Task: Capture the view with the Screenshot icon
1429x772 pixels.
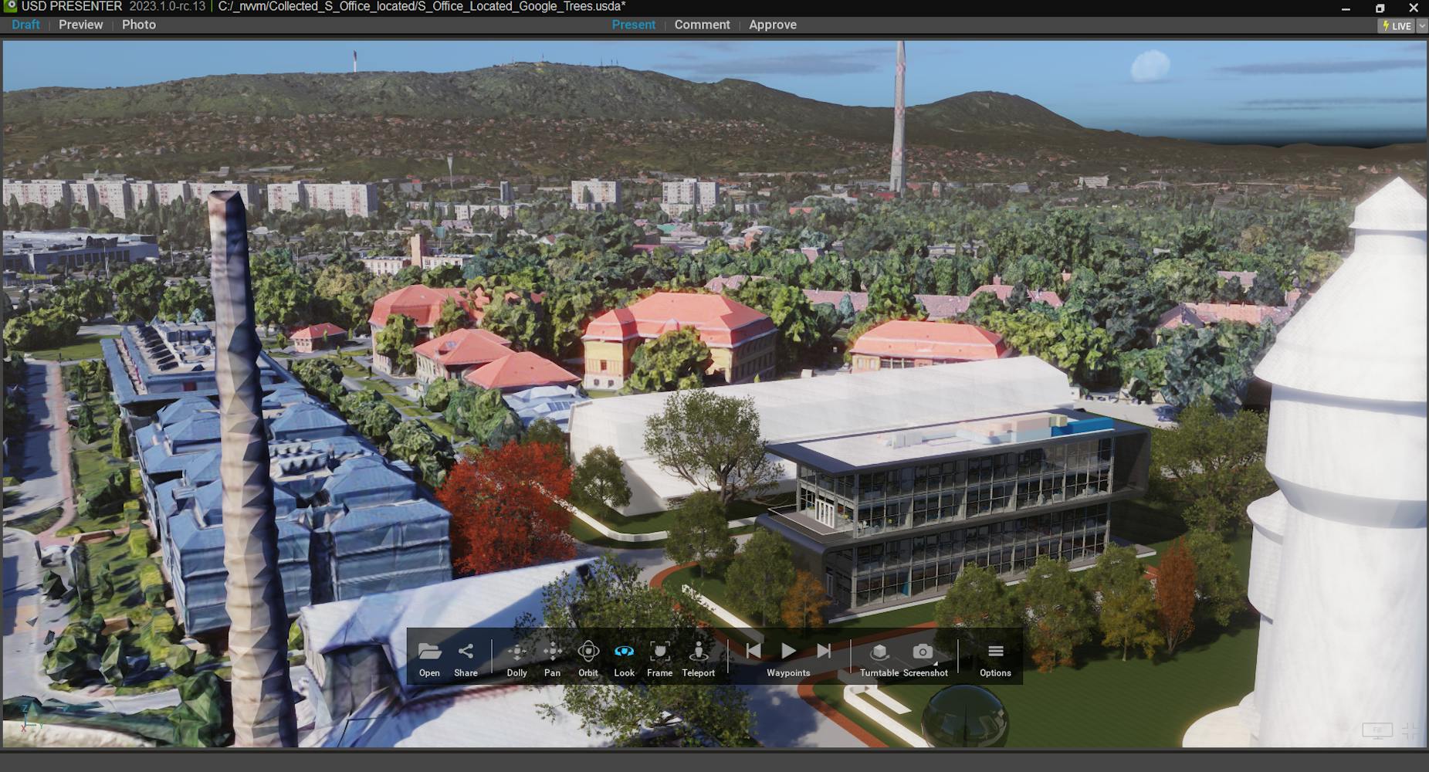Action: click(923, 652)
